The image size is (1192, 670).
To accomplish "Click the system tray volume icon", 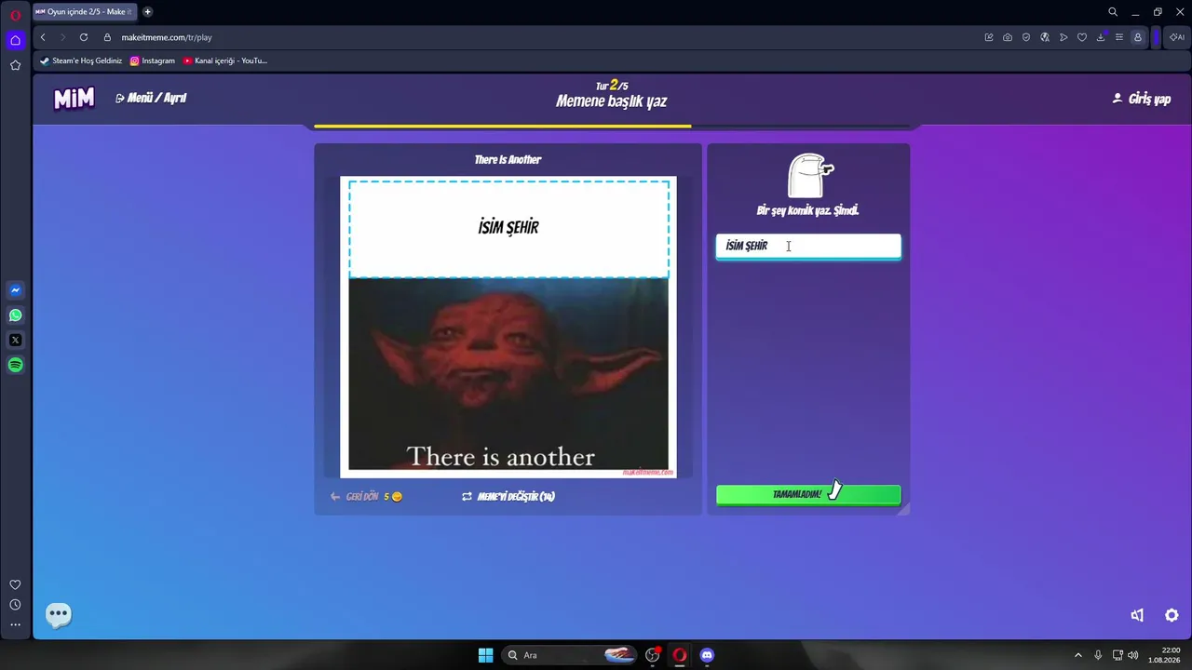I will [x=1133, y=655].
